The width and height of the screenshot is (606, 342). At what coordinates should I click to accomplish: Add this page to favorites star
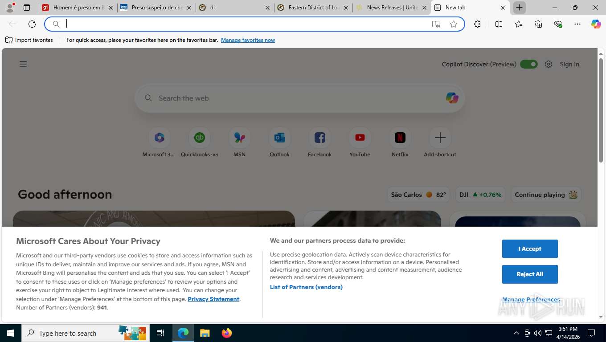(454, 24)
